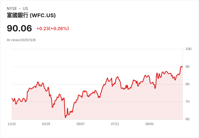
Task: Click the US market label
Action: (25, 9)
